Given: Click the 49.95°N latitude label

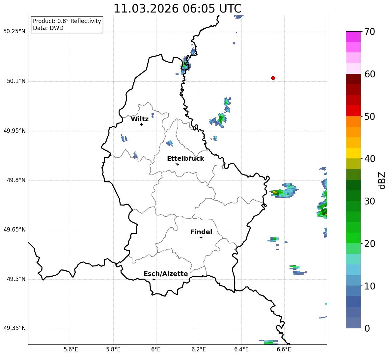Looking at the screenshot, I should [x=14, y=131].
